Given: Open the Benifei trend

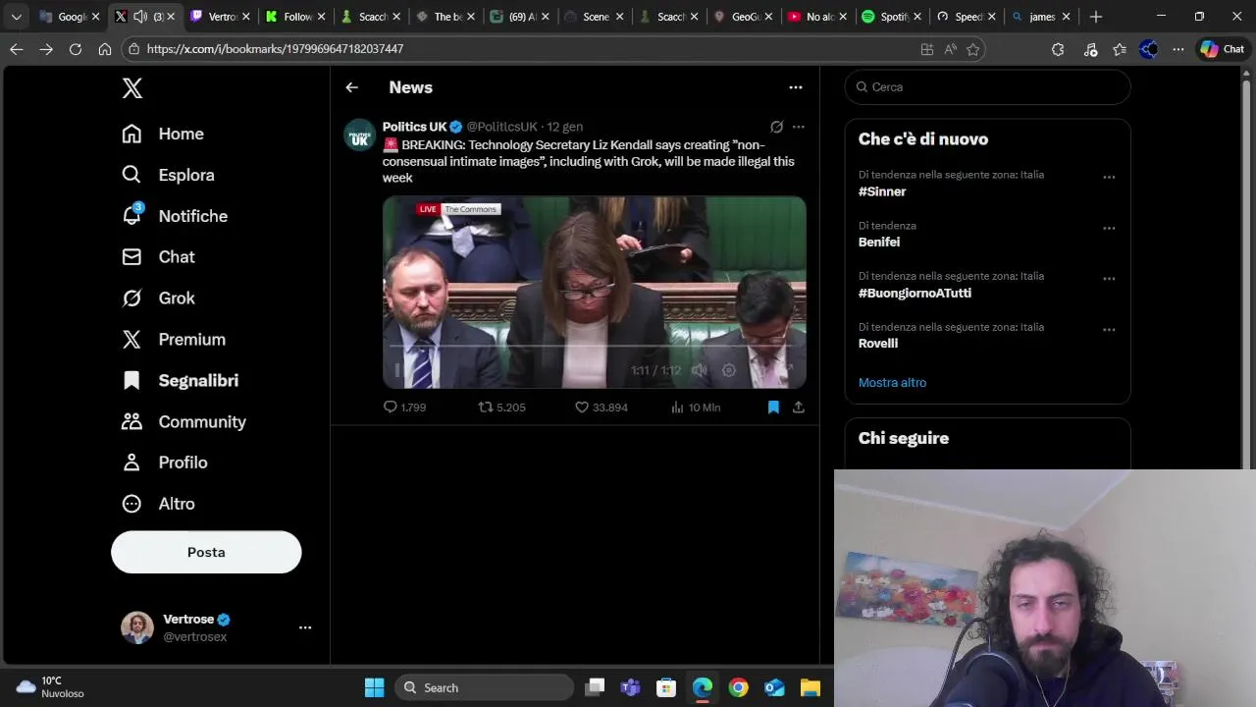Looking at the screenshot, I should [879, 242].
